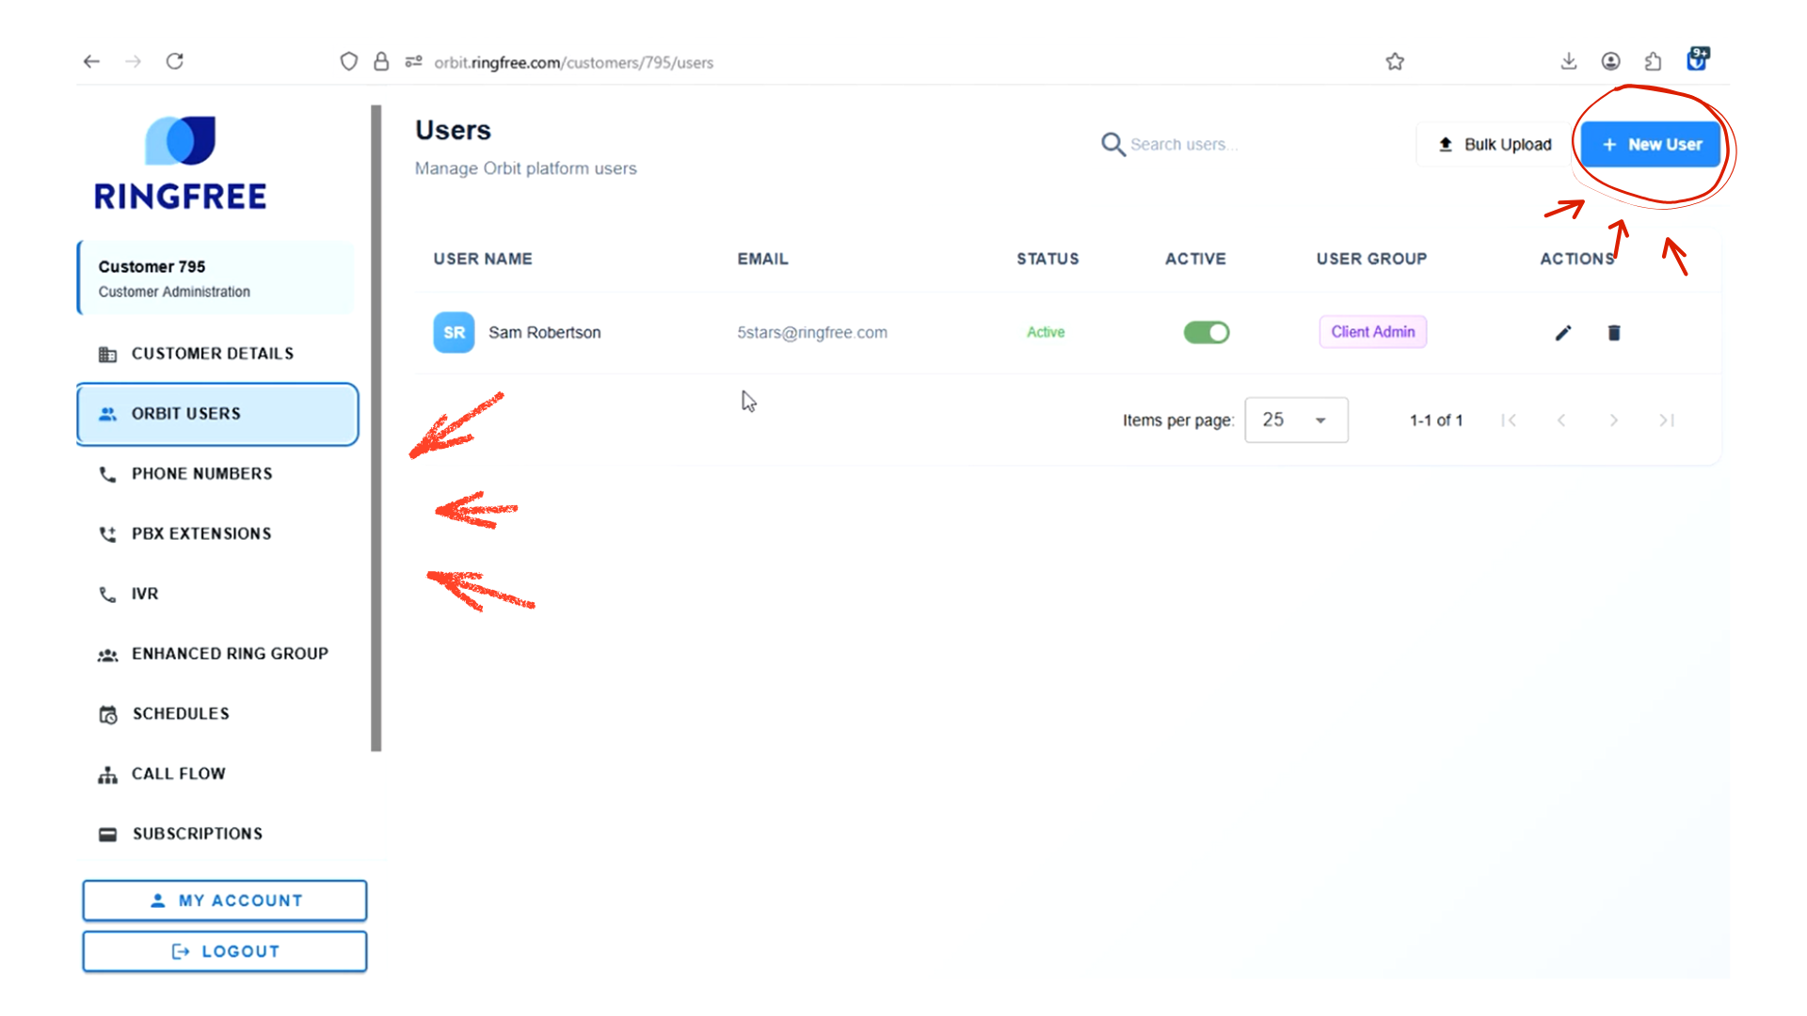The image size is (1807, 1016).
Task: Click the last page pagination arrow
Action: [x=1666, y=421]
